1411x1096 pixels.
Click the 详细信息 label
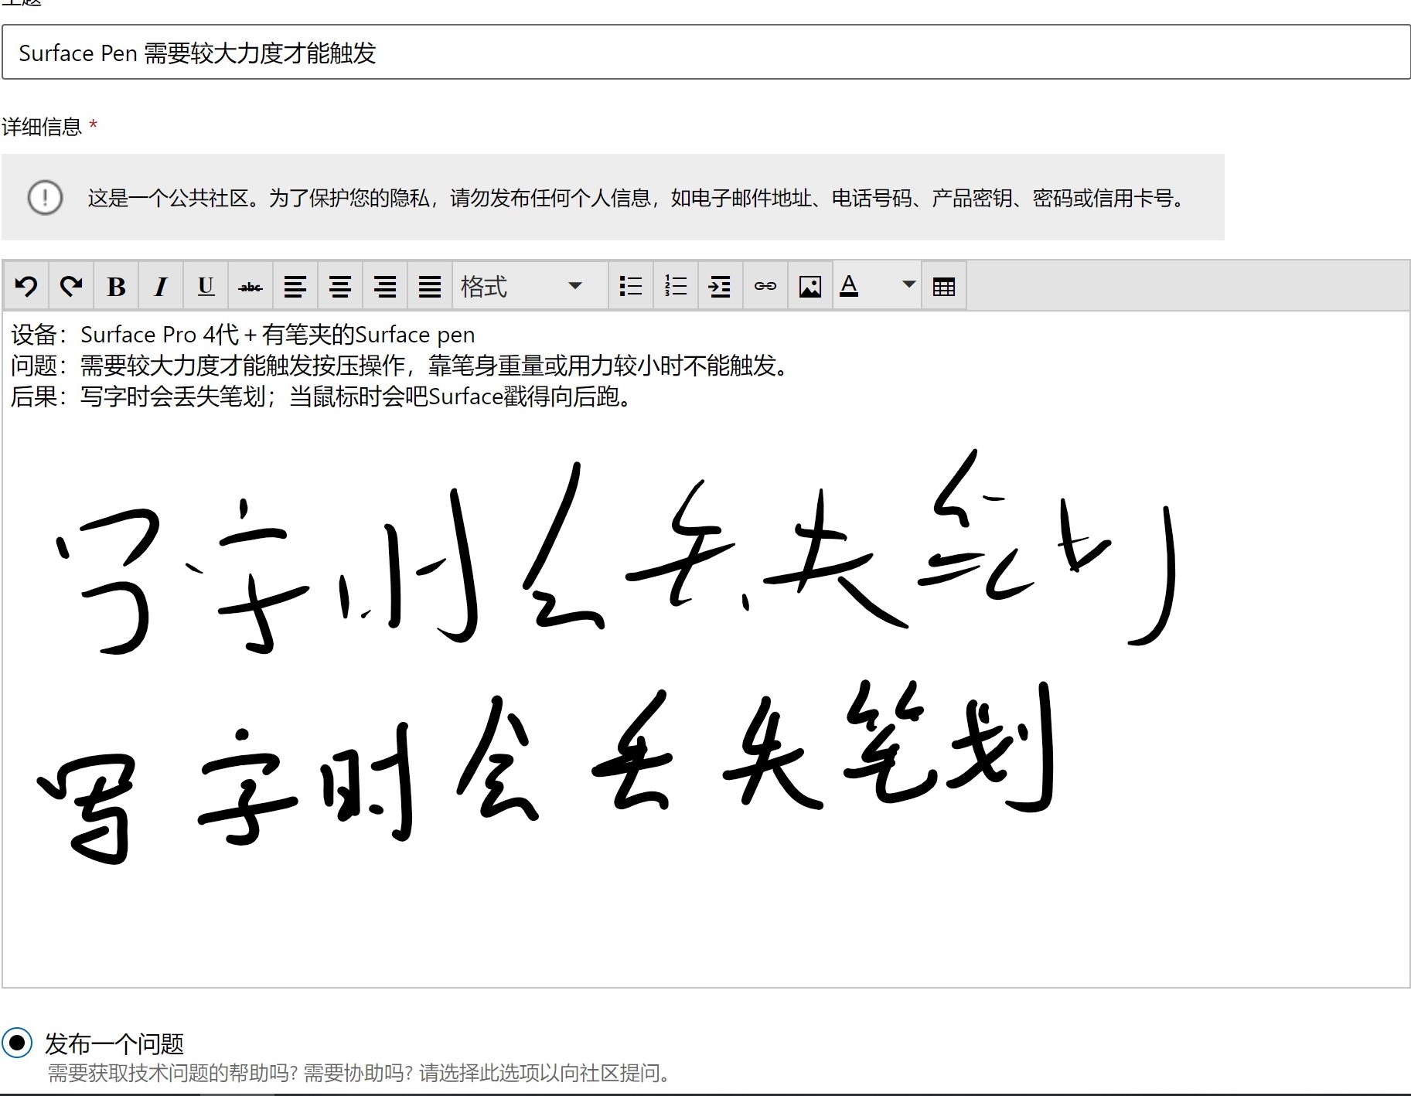pyautogui.click(x=42, y=127)
